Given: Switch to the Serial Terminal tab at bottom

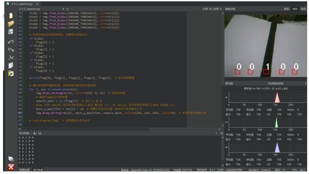Looking at the screenshot, I should pyautogui.click(x=38, y=169).
